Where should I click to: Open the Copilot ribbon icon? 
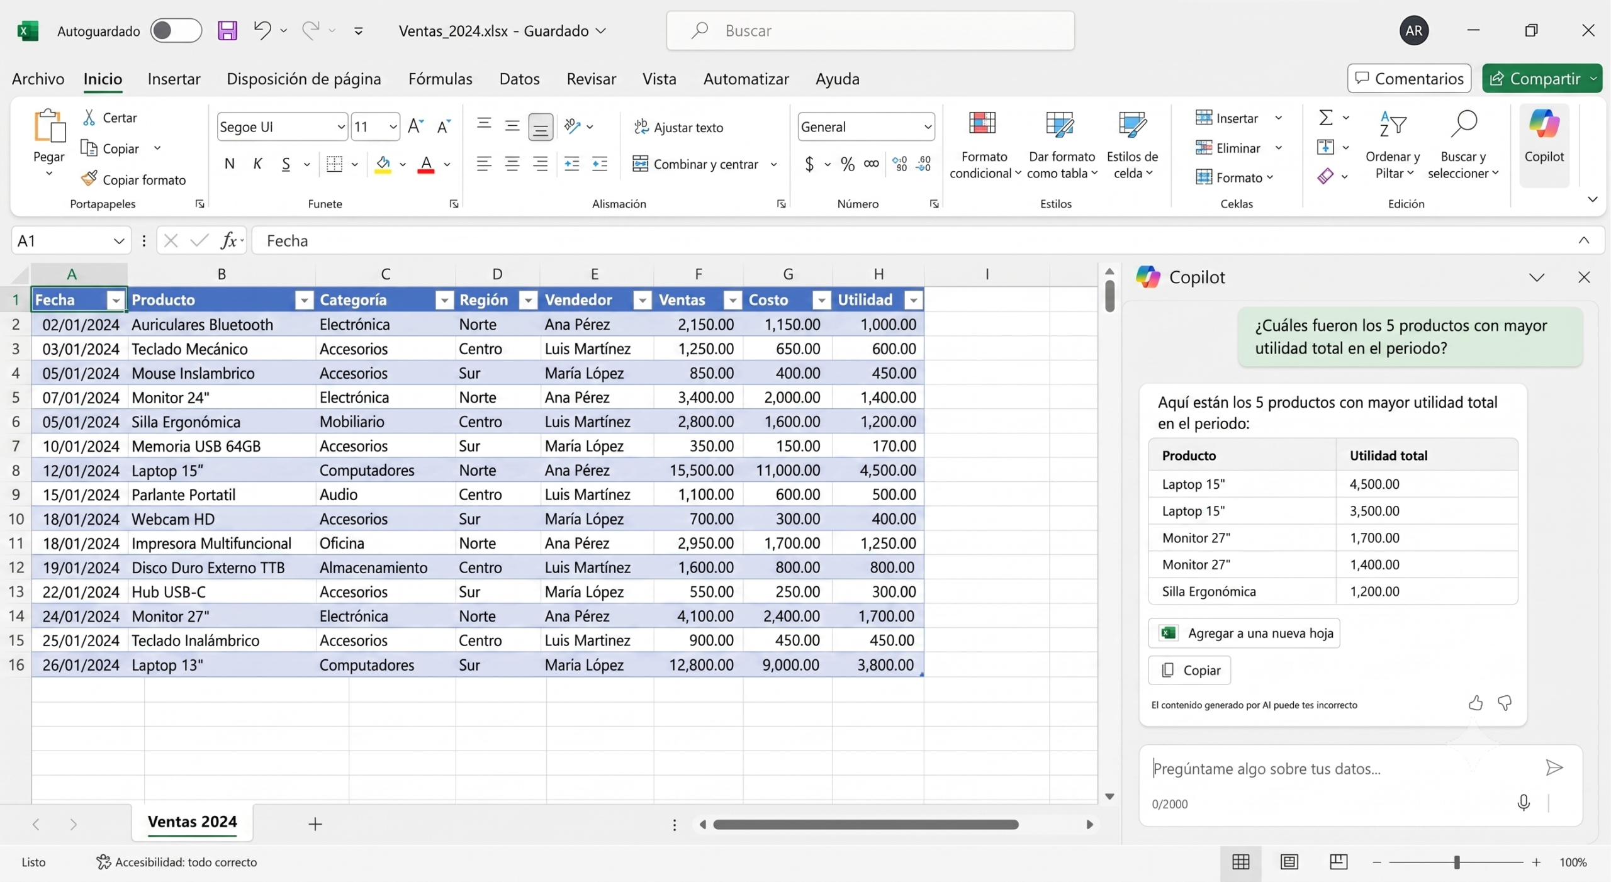(x=1544, y=125)
